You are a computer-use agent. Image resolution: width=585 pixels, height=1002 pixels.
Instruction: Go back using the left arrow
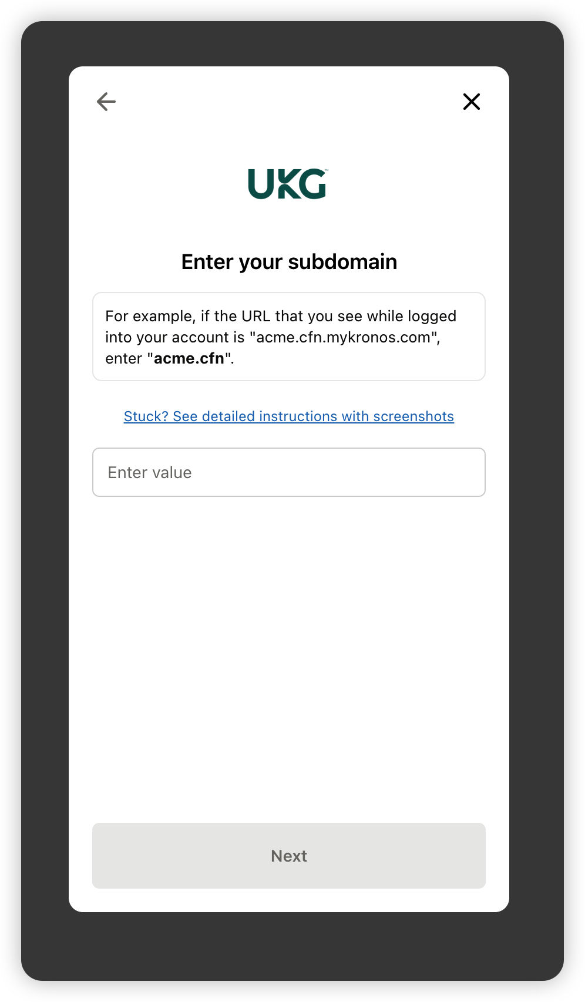[x=106, y=102]
